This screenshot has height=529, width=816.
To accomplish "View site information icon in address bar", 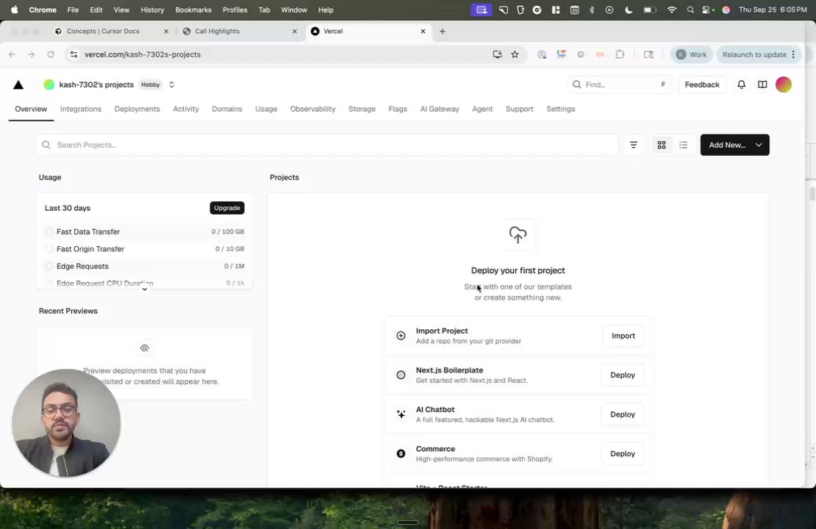I will pos(74,54).
